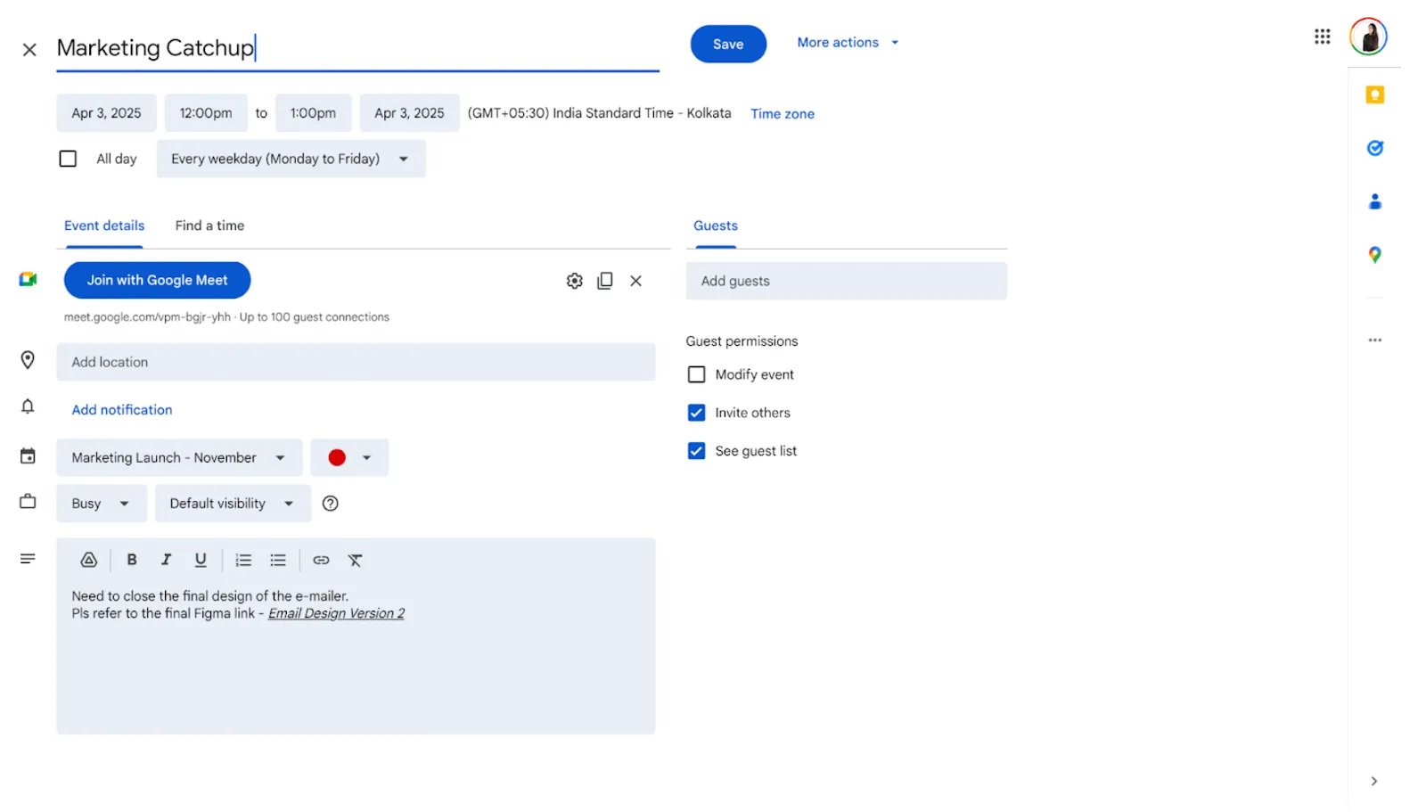The height and width of the screenshot is (812, 1426).
Task: Switch to the Find a time tab
Action: pos(209,226)
